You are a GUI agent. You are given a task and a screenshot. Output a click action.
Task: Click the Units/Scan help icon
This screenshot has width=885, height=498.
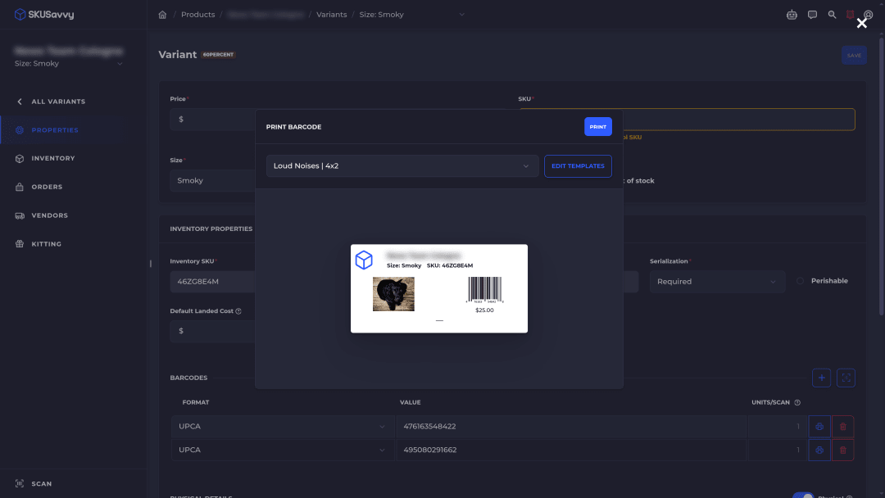(797, 403)
